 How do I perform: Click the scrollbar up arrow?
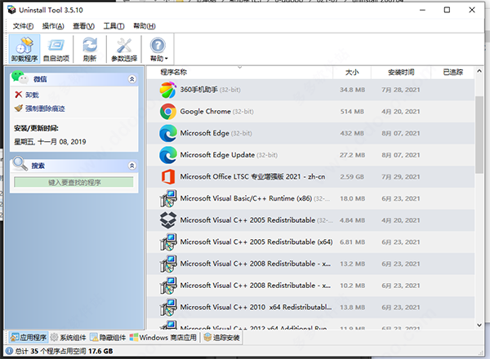tap(479, 71)
